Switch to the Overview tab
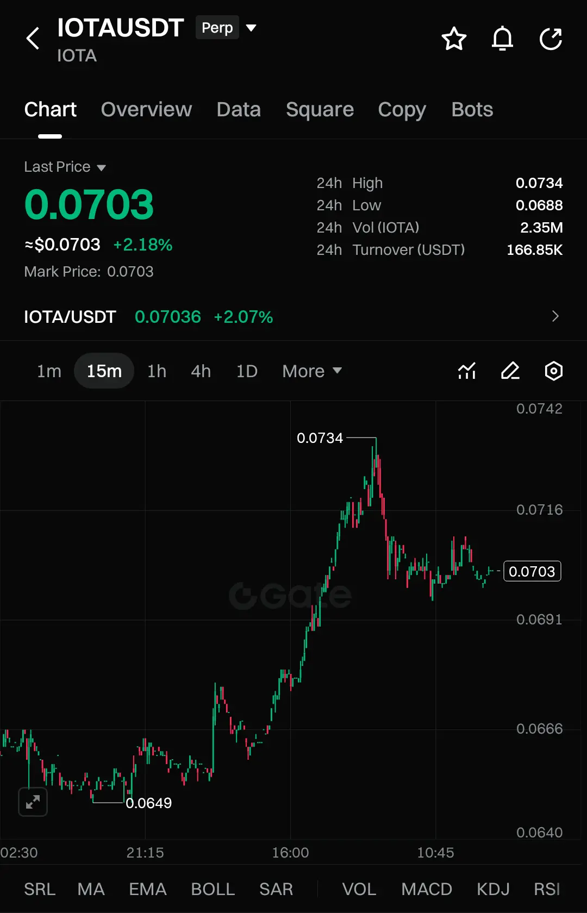 (146, 110)
